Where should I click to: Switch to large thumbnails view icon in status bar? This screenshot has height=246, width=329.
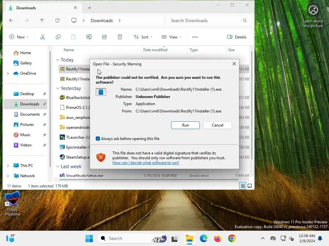(250, 186)
